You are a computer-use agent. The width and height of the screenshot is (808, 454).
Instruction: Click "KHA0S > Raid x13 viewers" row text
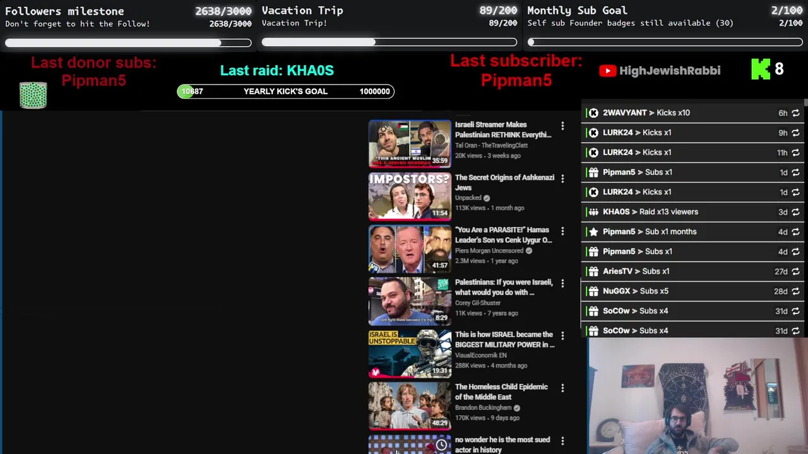(650, 212)
